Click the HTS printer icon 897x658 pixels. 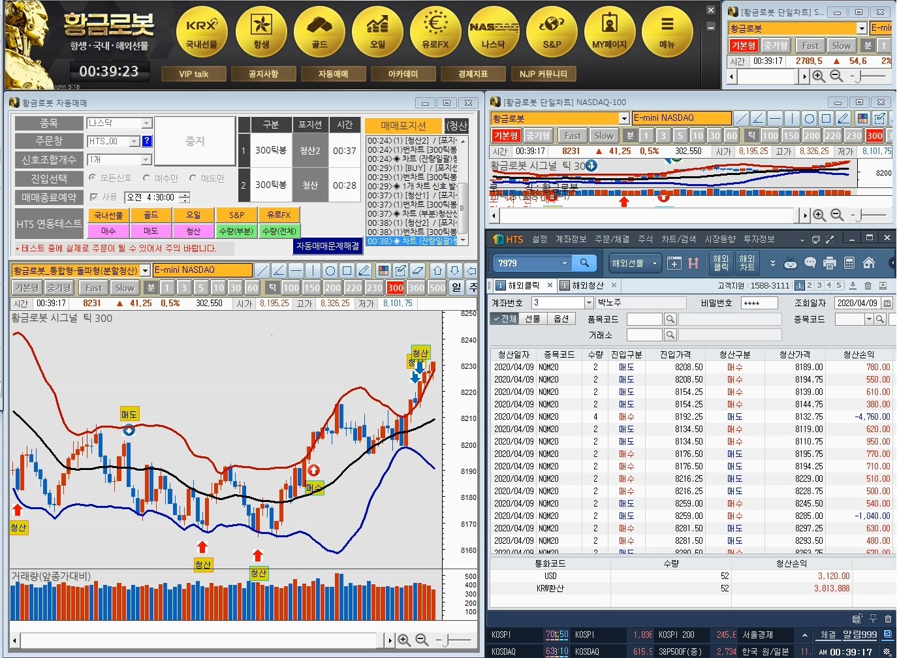830,263
